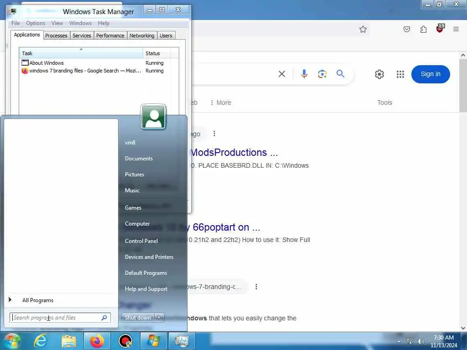Screen dimensions: 467x350
Task: Click the blue Google search magnifier
Action: 340,74
